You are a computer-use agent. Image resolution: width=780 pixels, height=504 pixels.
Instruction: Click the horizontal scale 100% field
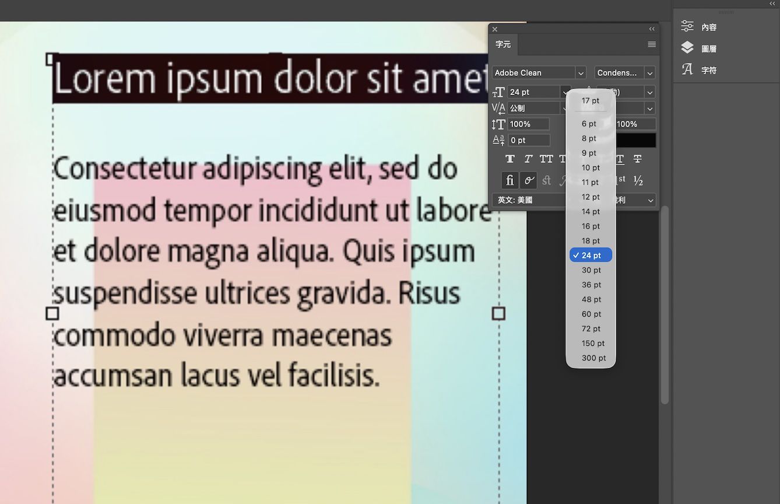click(x=635, y=124)
